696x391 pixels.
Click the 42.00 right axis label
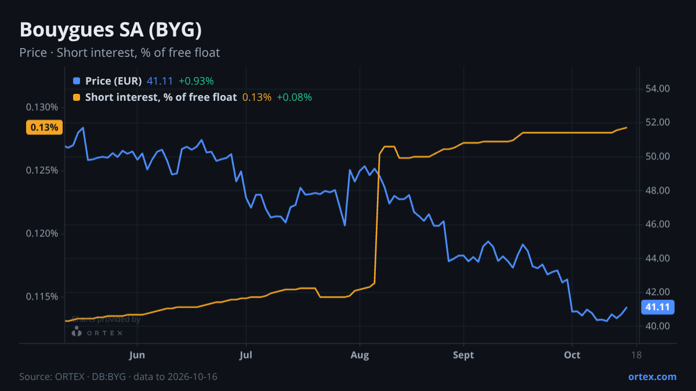(x=658, y=292)
